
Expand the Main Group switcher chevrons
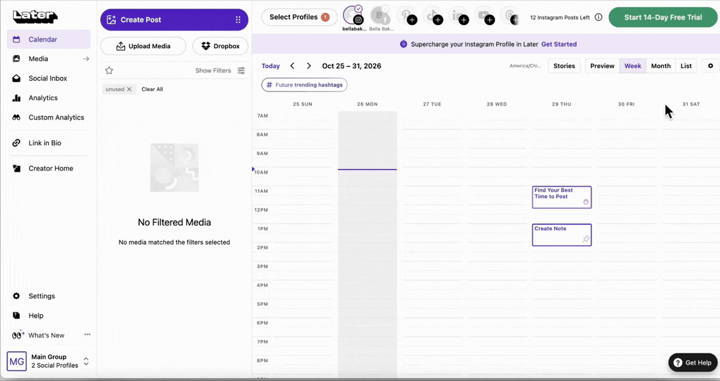coord(86,361)
